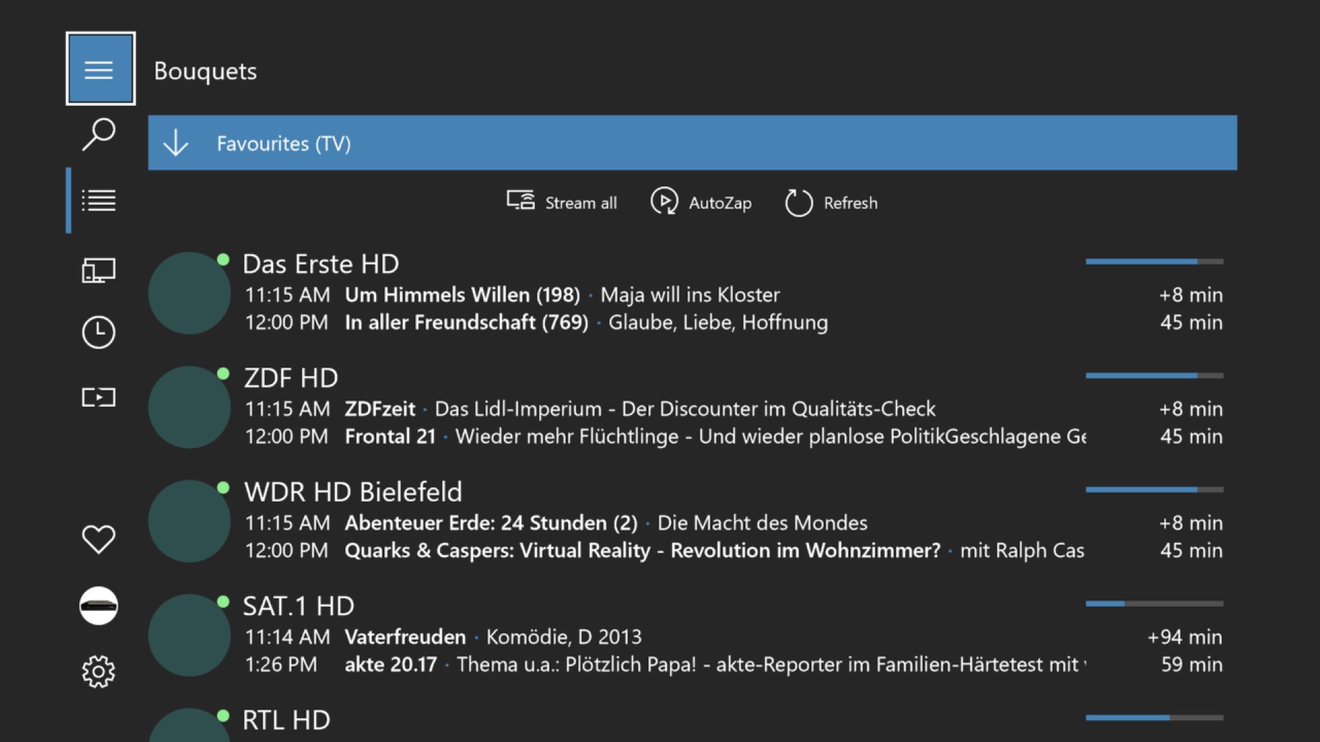The width and height of the screenshot is (1320, 742).
Task: Open the hamburger menu
Action: coord(100,69)
